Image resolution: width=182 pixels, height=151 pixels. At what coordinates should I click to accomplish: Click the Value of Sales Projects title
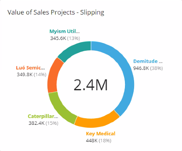click(41, 12)
